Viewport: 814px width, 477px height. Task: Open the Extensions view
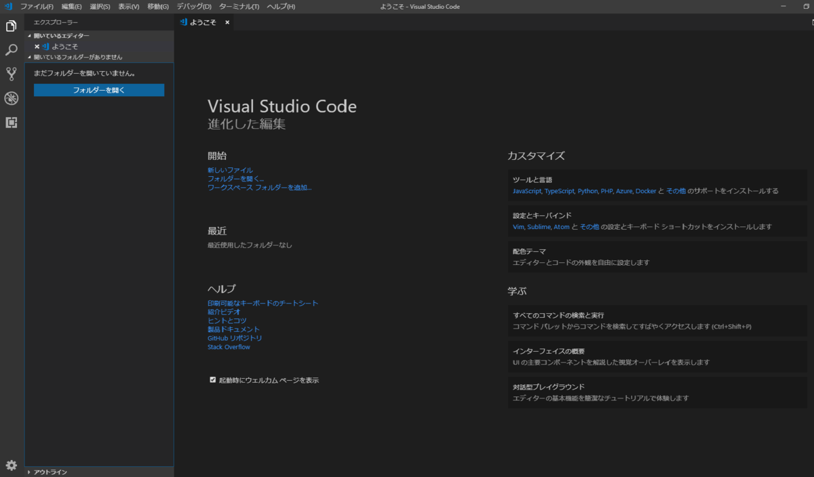tap(11, 123)
